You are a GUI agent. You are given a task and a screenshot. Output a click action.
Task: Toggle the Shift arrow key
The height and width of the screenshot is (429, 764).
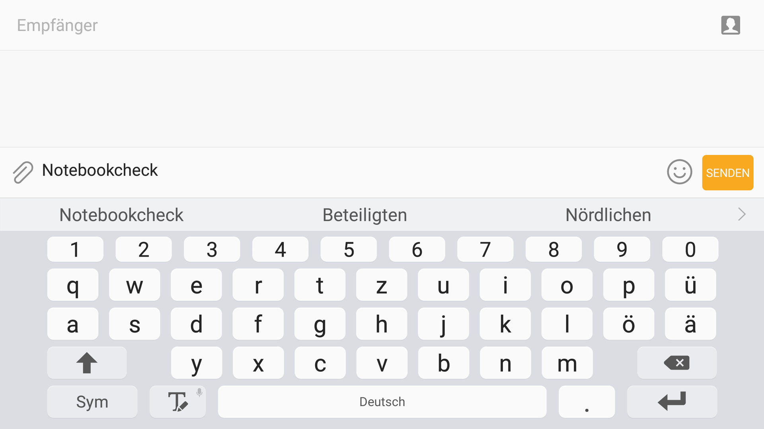click(87, 363)
